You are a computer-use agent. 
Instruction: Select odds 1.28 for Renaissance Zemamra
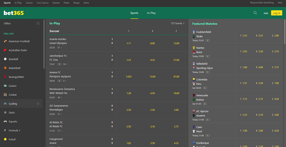(x=129, y=93)
